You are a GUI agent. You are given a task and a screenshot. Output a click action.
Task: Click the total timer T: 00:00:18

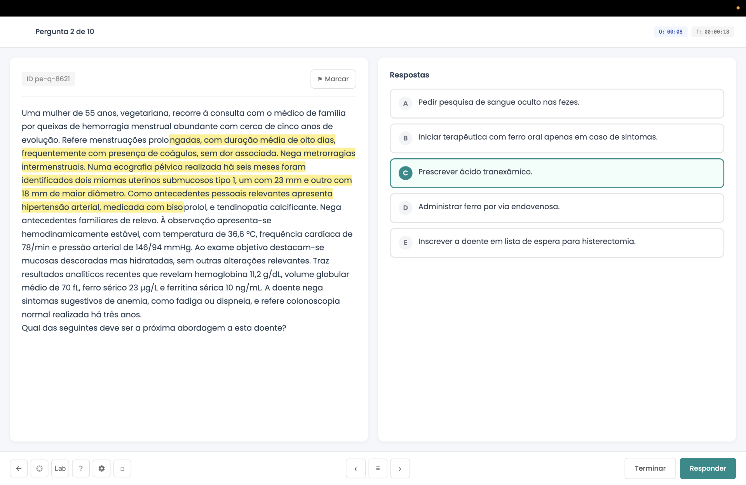click(x=712, y=32)
